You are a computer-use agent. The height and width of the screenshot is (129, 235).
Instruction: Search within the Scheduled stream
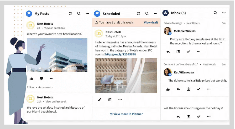coord(147,14)
